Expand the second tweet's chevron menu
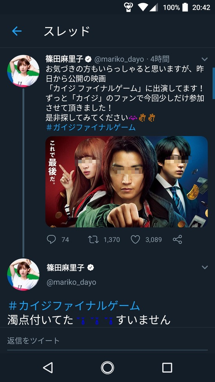 pos(205,268)
